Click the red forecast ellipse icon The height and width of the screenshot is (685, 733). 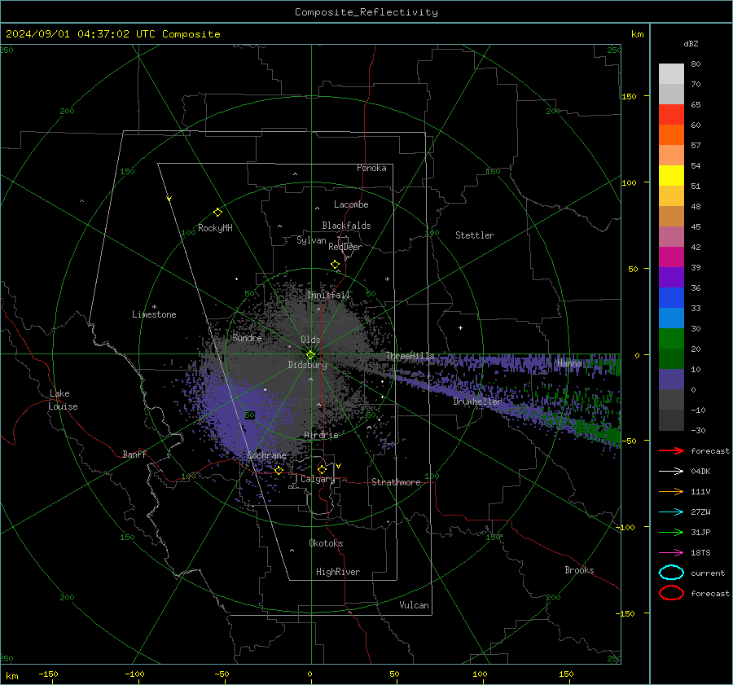(x=671, y=593)
